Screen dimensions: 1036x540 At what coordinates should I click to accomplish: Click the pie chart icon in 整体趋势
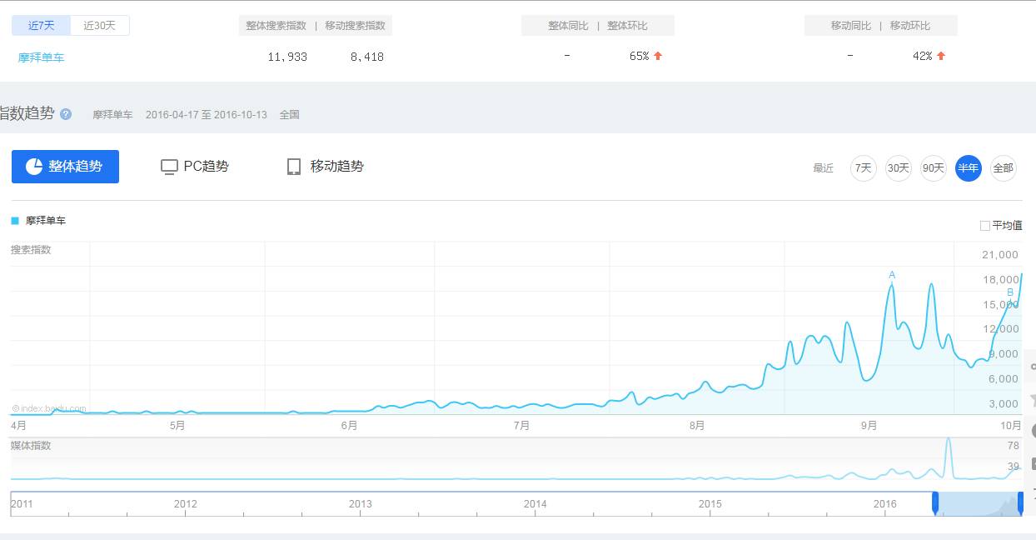(34, 167)
